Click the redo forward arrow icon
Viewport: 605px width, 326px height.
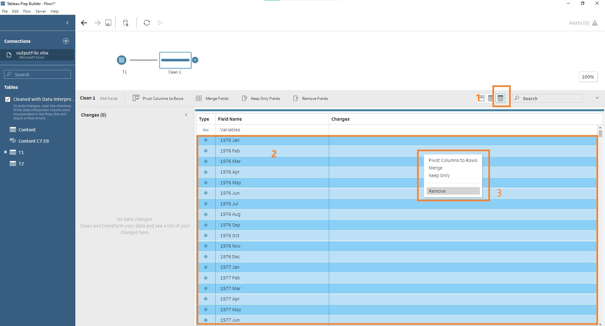point(97,23)
